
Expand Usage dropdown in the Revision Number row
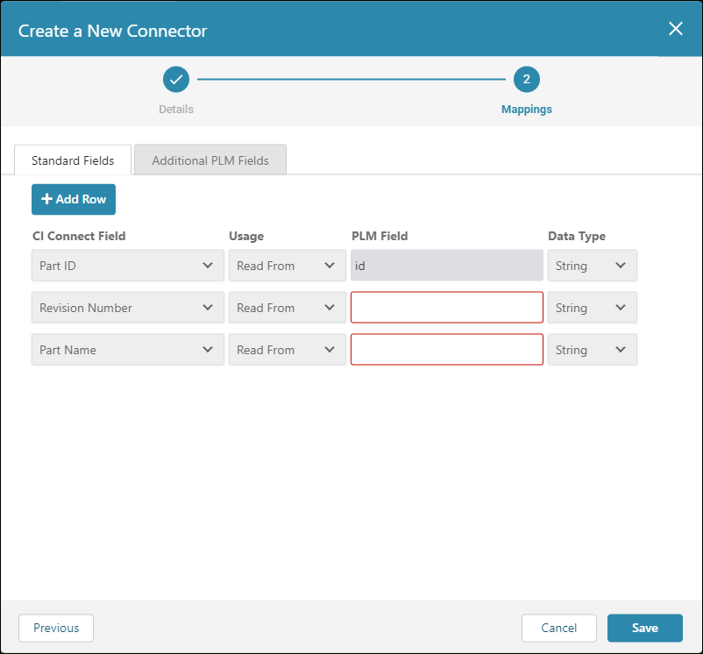click(x=288, y=308)
